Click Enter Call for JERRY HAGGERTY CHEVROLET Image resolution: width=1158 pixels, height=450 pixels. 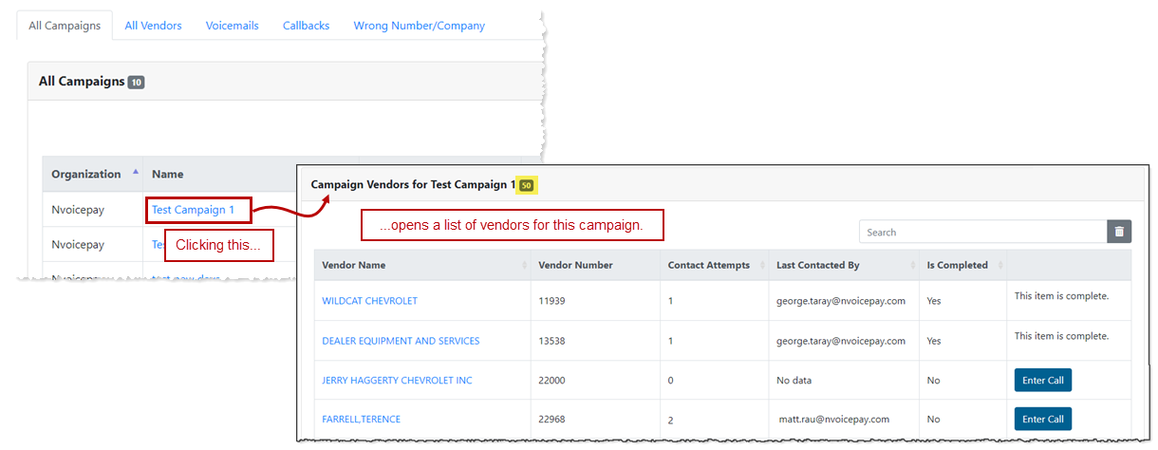pyautogui.click(x=1042, y=381)
